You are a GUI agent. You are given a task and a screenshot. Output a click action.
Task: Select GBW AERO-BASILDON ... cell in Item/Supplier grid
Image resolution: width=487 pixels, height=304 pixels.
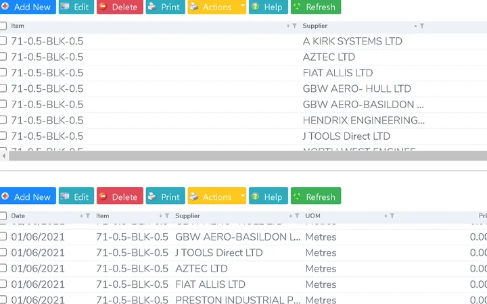[x=363, y=105]
